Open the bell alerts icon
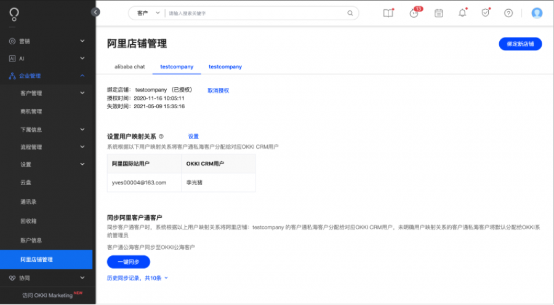Image resolution: width=554 pixels, height=305 pixels. 462,13
